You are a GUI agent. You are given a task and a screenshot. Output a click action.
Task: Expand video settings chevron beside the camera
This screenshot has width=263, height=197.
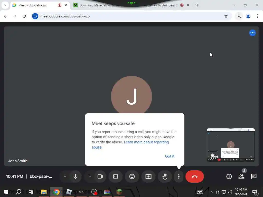(90, 176)
